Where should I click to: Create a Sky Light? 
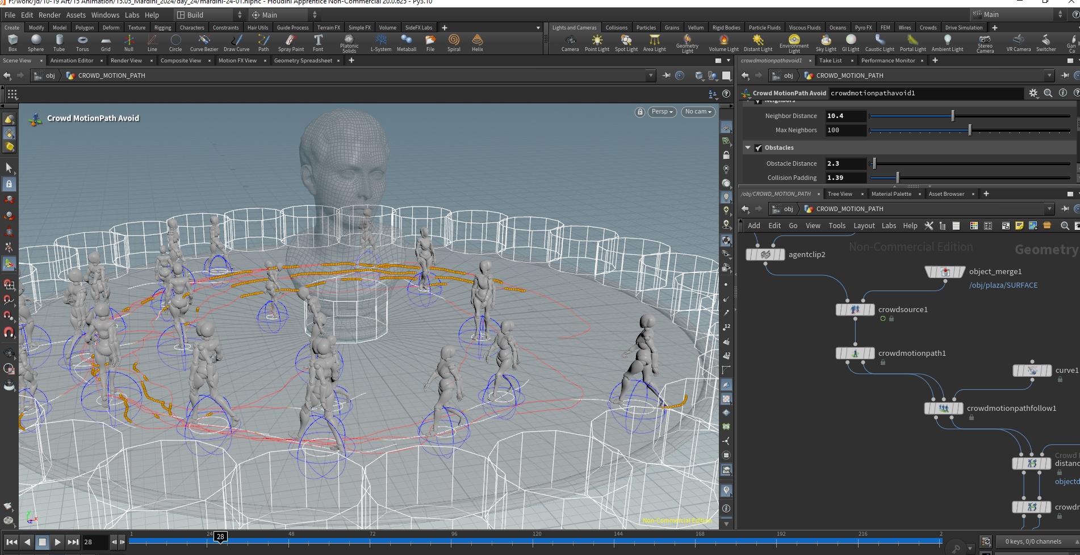[826, 43]
